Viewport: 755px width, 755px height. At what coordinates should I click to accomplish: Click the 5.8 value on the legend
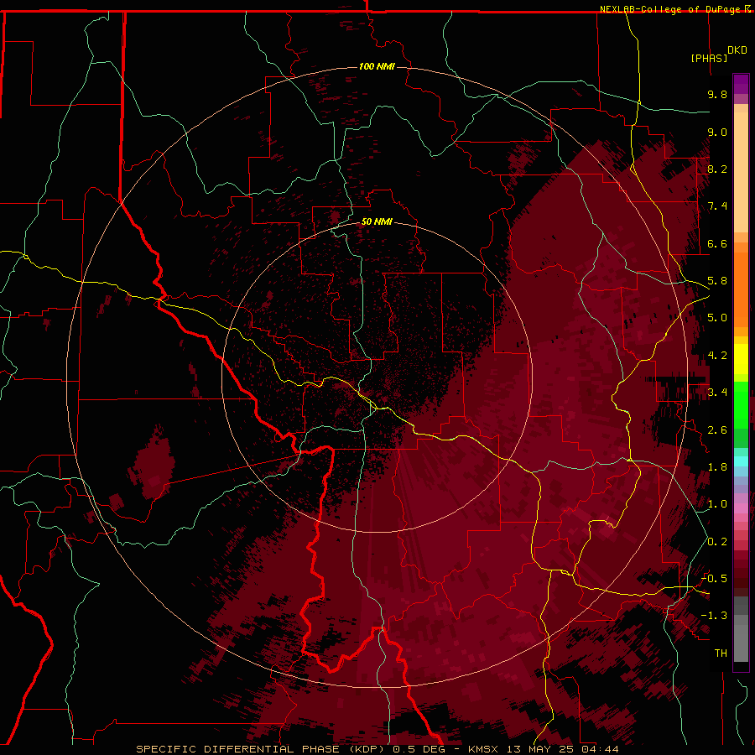[717, 281]
